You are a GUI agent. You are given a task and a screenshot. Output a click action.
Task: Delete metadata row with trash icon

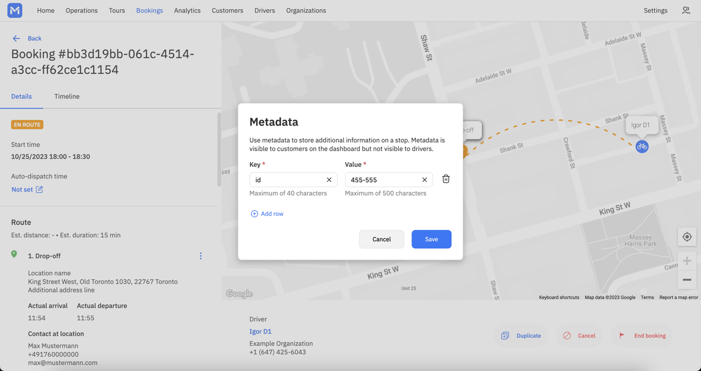[x=446, y=179]
